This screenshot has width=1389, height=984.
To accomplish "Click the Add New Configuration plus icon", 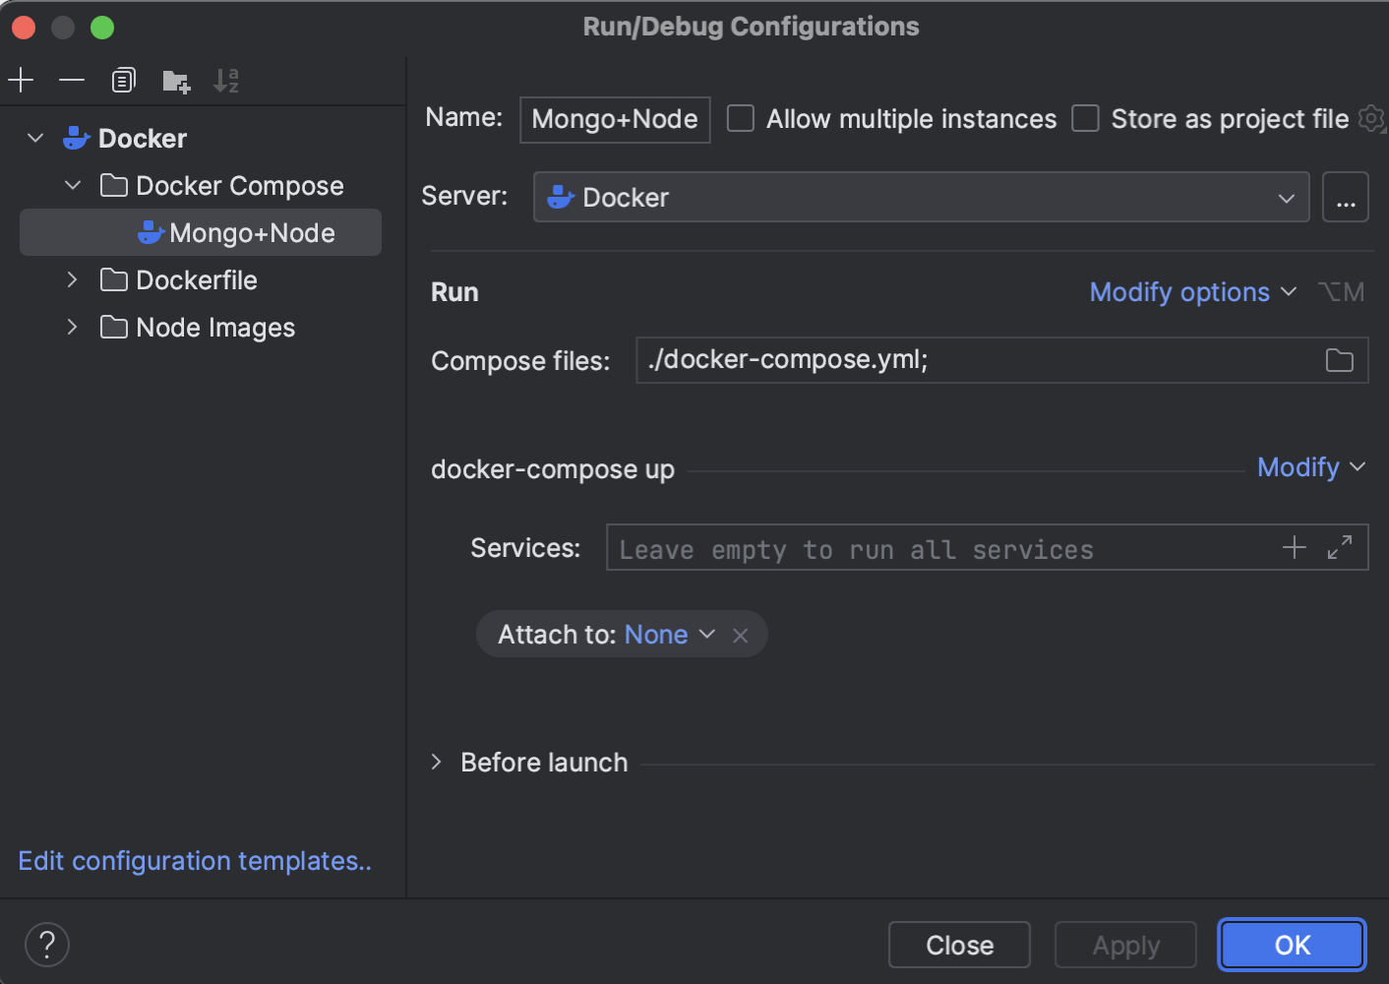I will [21, 80].
